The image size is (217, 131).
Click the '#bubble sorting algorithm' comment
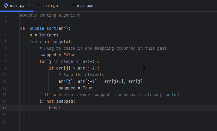(x=50, y=15)
